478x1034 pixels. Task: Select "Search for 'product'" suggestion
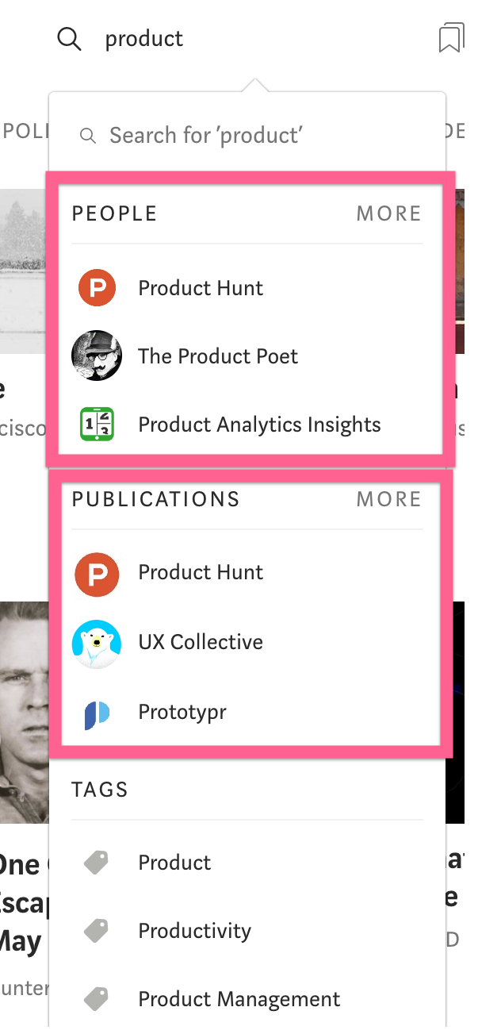pos(206,136)
